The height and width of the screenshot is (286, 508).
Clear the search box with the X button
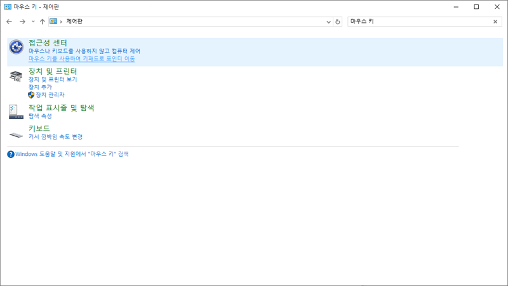495,22
